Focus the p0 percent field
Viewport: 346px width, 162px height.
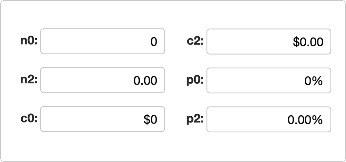click(269, 80)
